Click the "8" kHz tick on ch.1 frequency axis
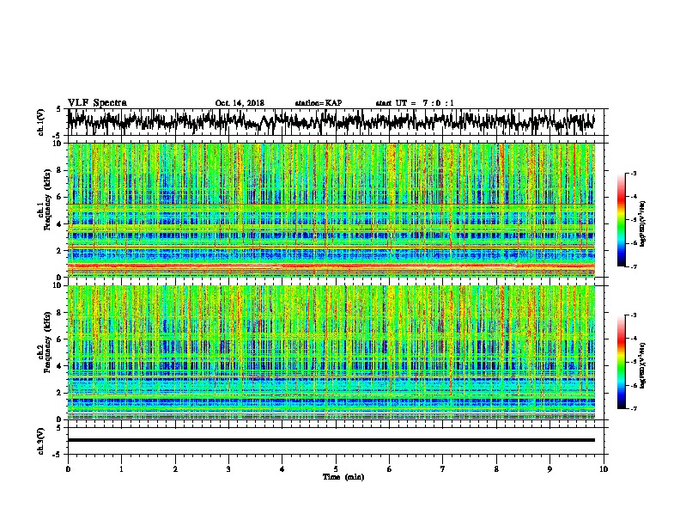Screen dimensions: 680x526 (59, 170)
